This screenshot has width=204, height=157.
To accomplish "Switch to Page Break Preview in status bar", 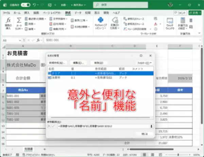I will tap(160, 155).
